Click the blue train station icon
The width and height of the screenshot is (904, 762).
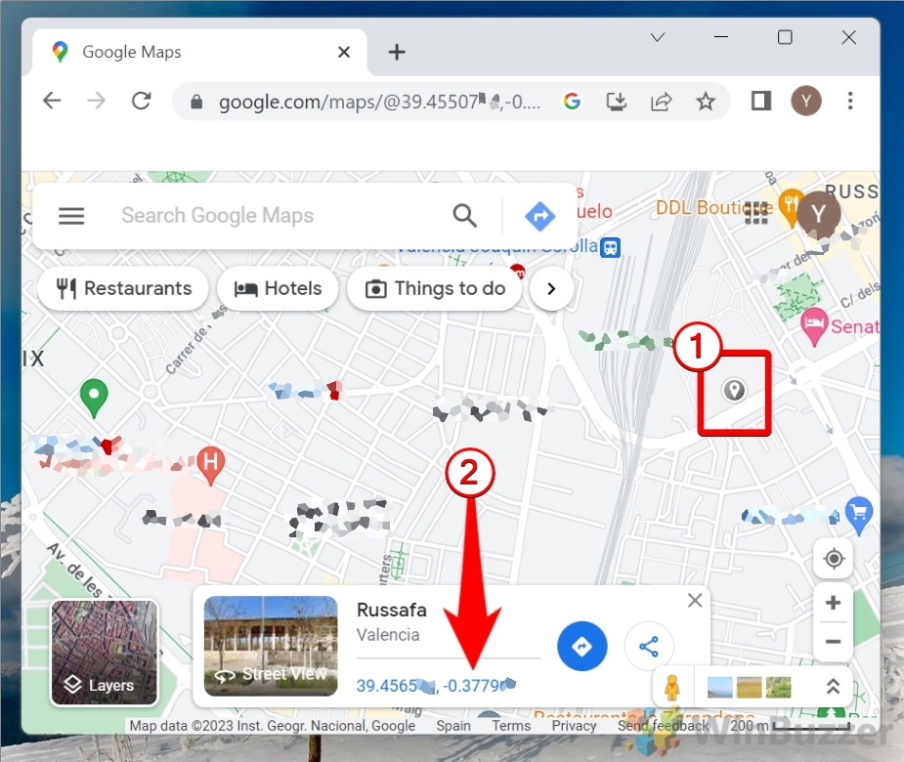click(x=611, y=248)
